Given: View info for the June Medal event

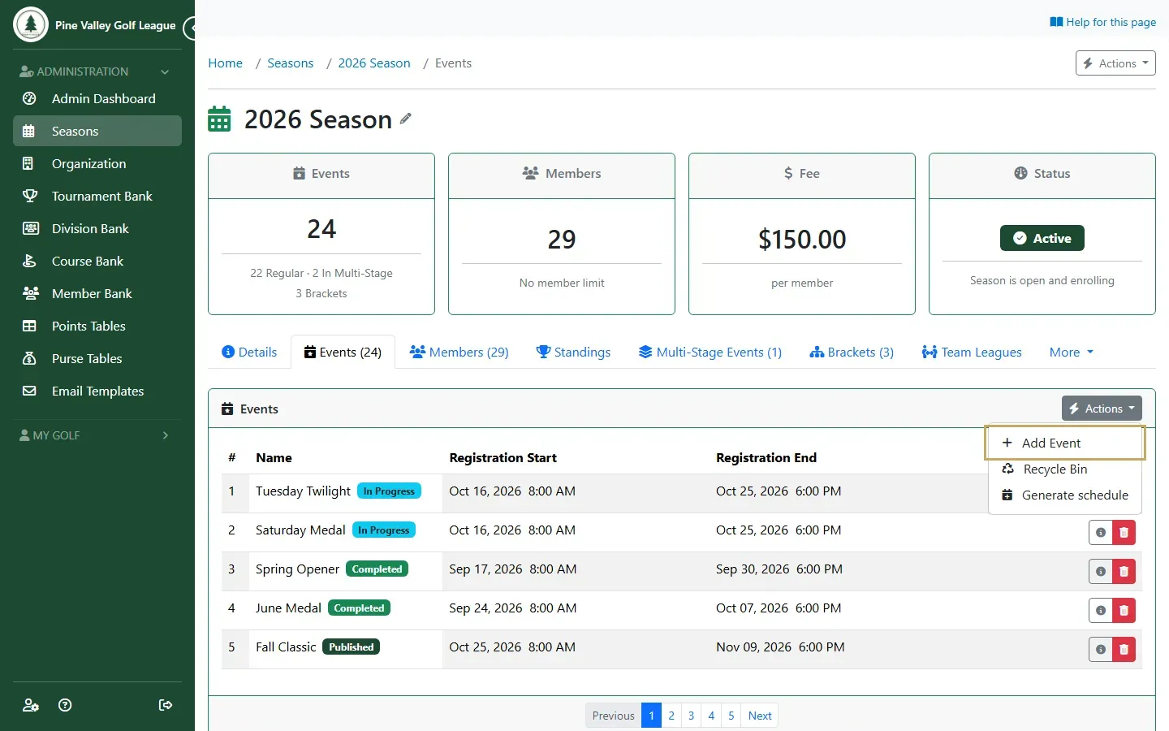Looking at the screenshot, I should (x=1101, y=610).
